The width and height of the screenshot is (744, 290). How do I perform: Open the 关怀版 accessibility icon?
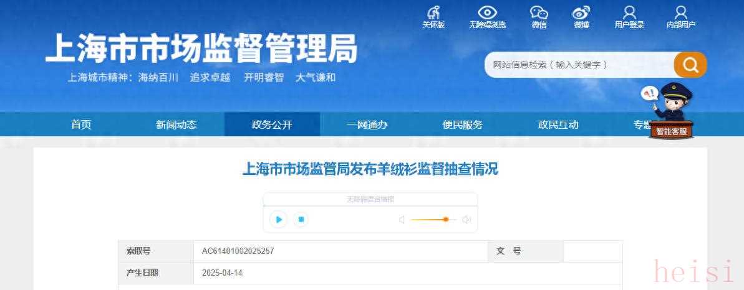coord(433,12)
